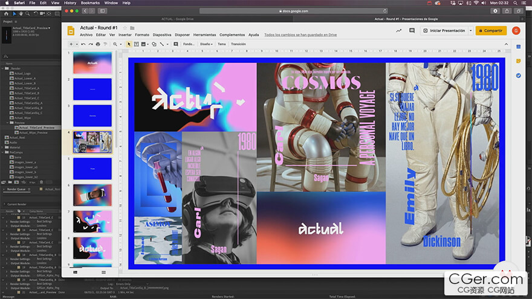Click the After Effects project search field
The width and height of the screenshot is (532, 299).
tap(31, 56)
